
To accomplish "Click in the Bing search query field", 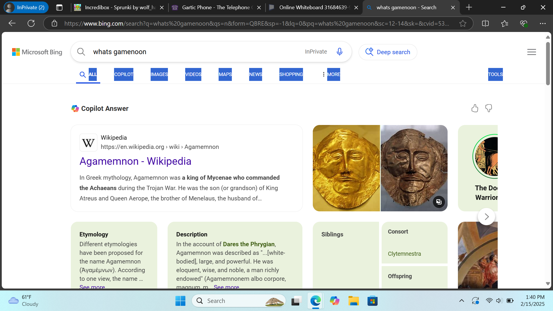I will pyautogui.click(x=196, y=52).
